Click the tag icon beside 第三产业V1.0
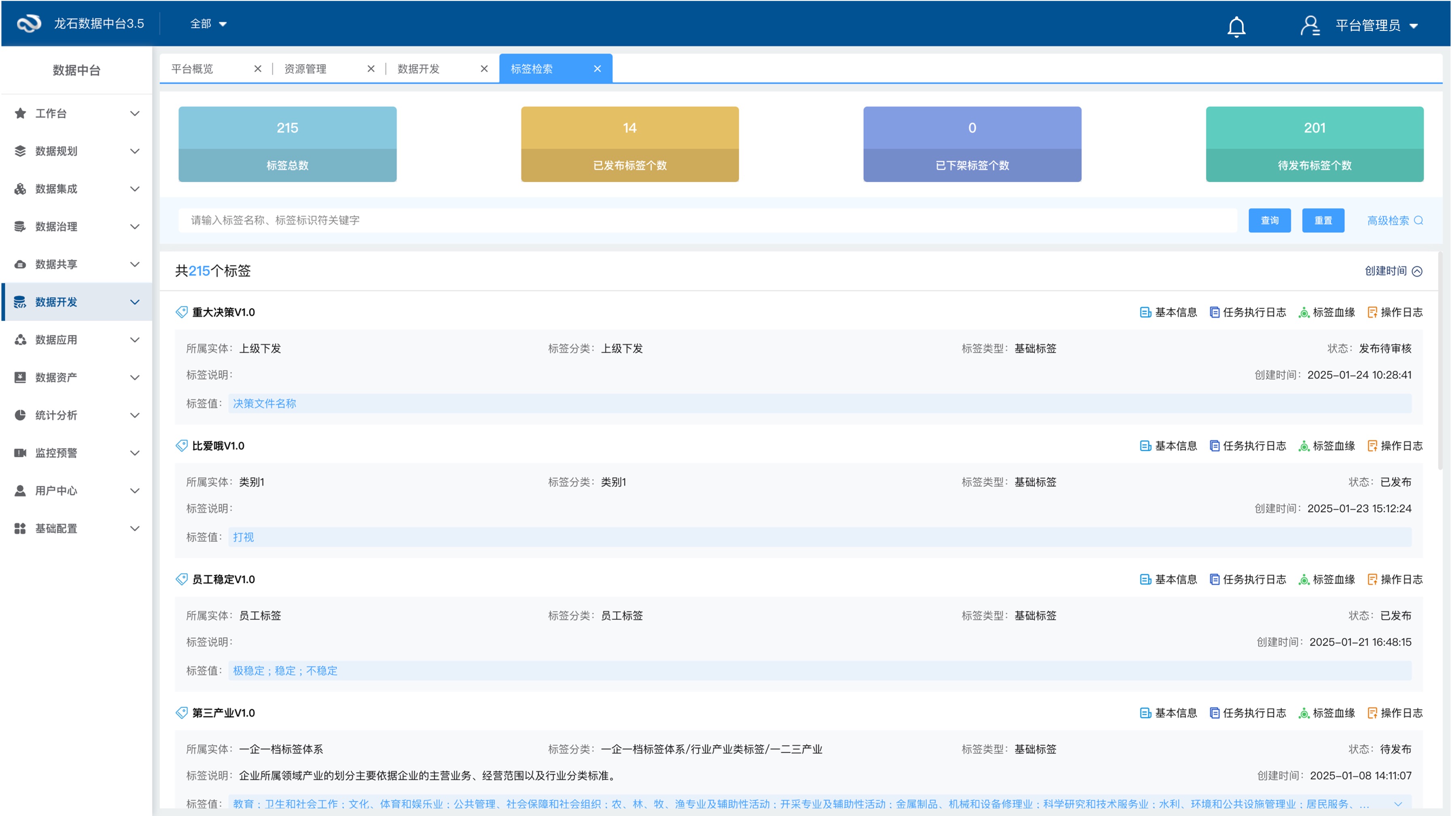 pyautogui.click(x=181, y=713)
